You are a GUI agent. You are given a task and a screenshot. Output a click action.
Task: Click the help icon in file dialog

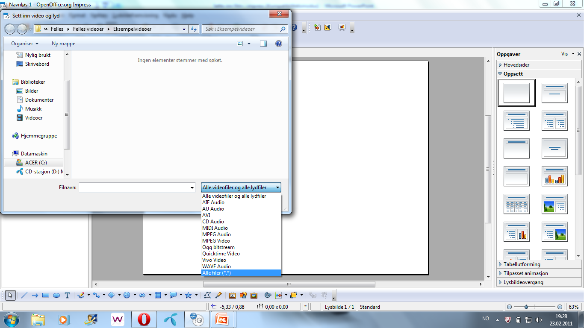pos(279,44)
